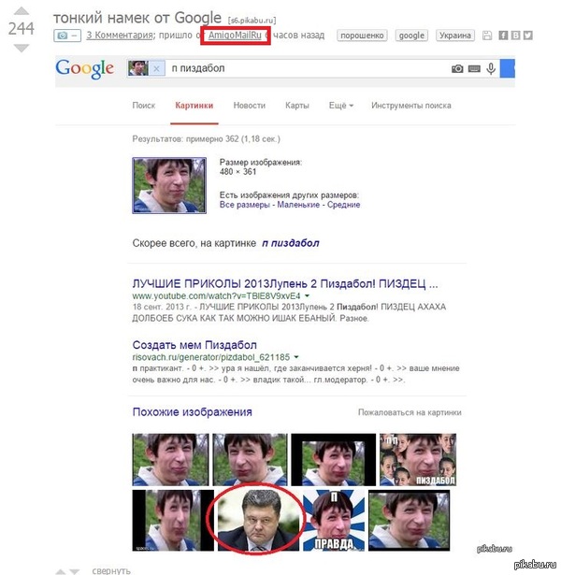Click the camera search-by-image icon

(457, 68)
